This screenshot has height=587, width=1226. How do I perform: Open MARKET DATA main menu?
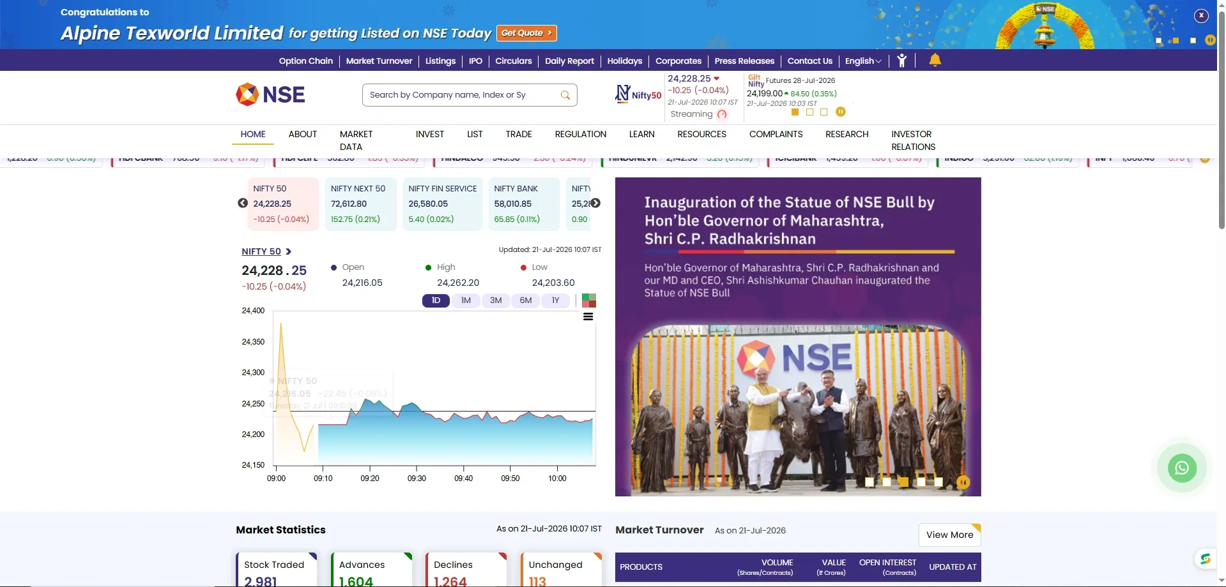tap(356, 140)
